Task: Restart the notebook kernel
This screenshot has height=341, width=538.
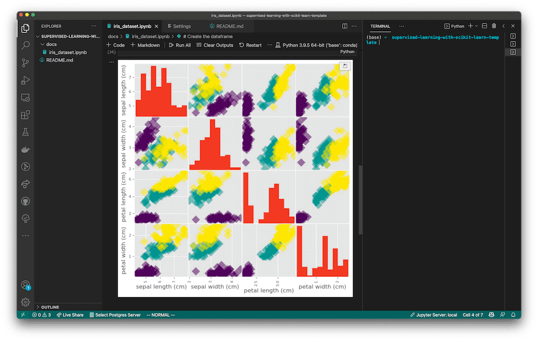Action: [x=251, y=45]
